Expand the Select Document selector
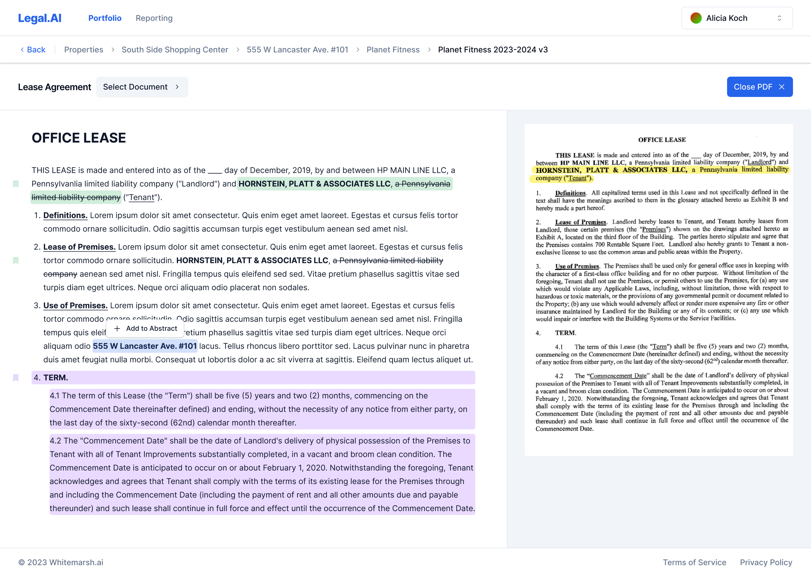Screen dimensions: 811x577 (x=142, y=87)
